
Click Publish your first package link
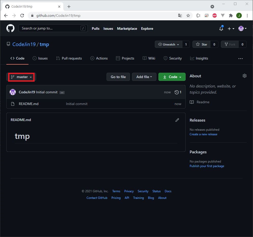pyautogui.click(x=207, y=166)
